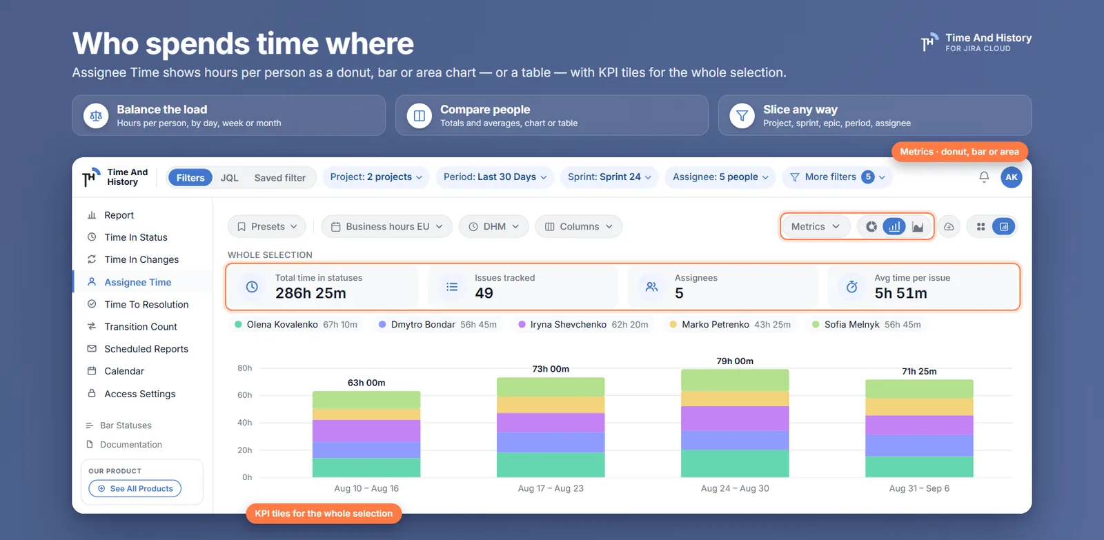The height and width of the screenshot is (540, 1104).
Task: Switch to JQL filter mode
Action: coord(230,178)
